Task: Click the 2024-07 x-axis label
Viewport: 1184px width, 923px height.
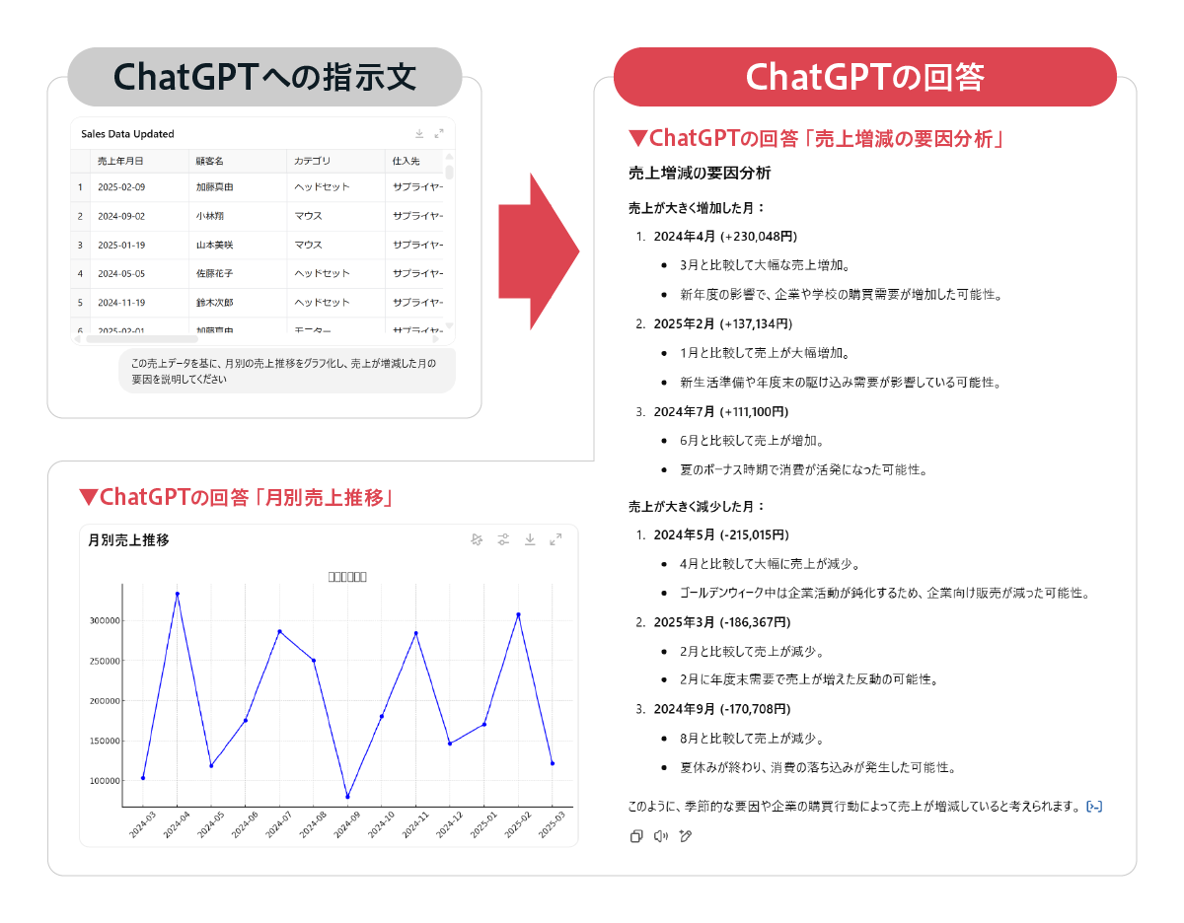Action: tap(278, 824)
